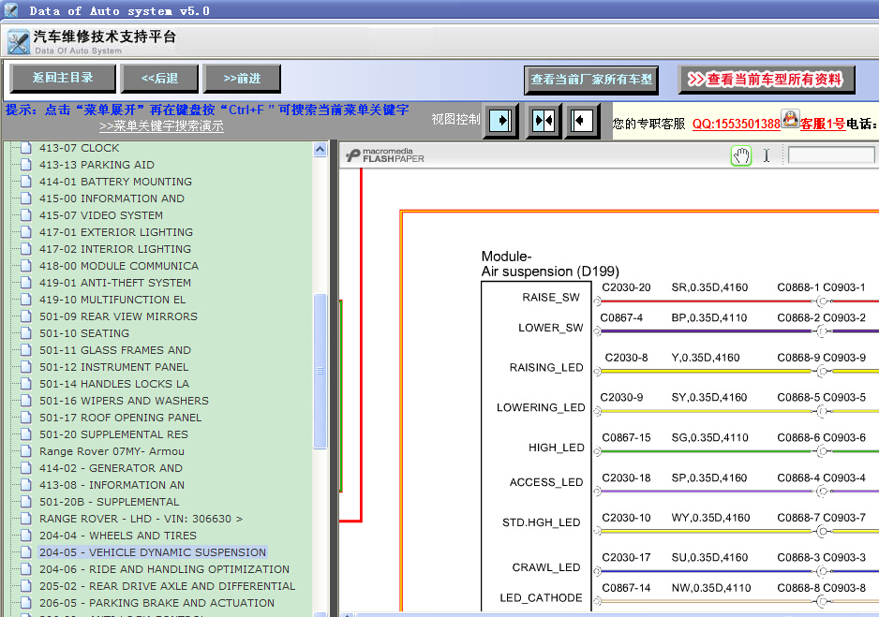Click the wrench app logo icon
879x617 pixels.
click(x=19, y=42)
